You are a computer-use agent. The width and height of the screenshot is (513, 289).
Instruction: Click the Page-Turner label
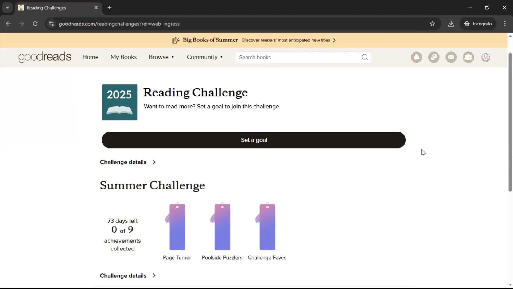[x=177, y=257]
